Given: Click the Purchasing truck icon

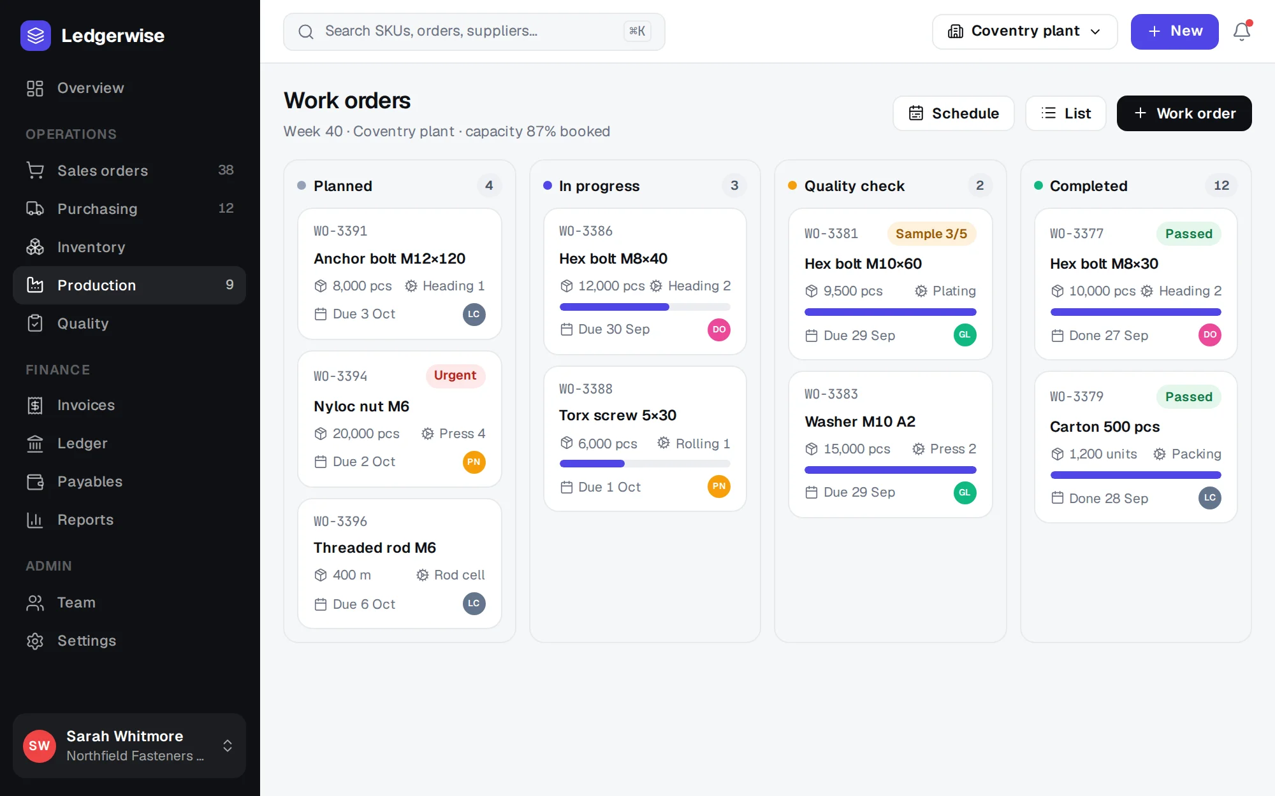Looking at the screenshot, I should [x=35, y=209].
